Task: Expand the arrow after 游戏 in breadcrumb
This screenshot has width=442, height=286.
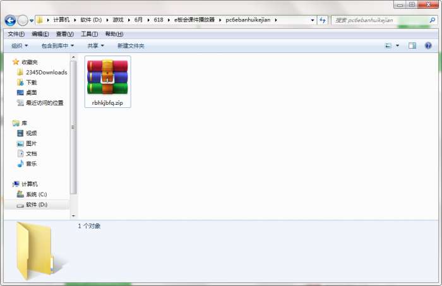Action: (x=129, y=20)
